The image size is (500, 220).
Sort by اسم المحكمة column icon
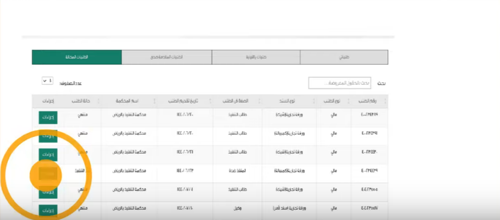click(155, 101)
